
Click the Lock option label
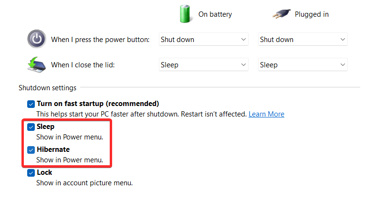44,172
